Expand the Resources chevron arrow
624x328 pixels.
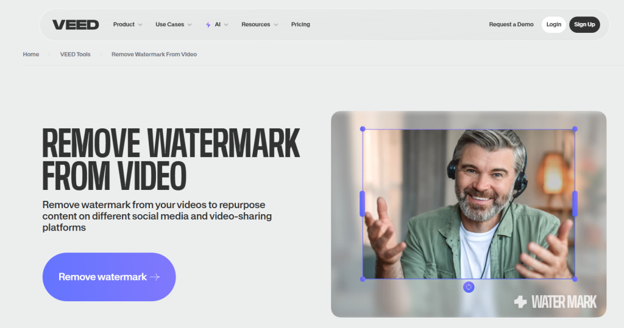coord(276,25)
